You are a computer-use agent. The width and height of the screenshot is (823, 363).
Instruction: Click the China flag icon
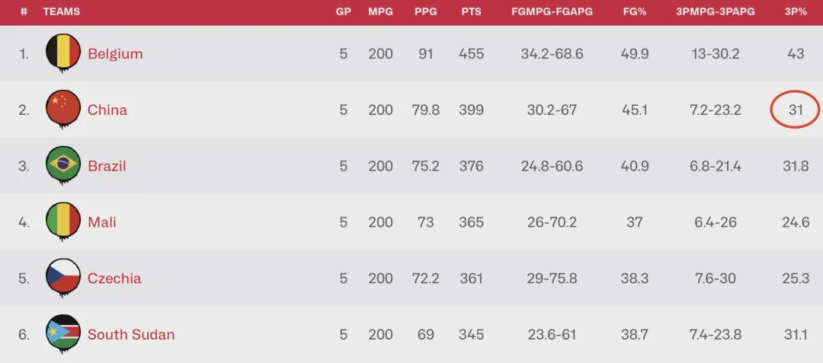point(62,109)
